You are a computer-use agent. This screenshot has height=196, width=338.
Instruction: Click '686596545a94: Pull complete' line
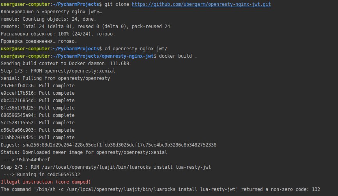(37, 115)
